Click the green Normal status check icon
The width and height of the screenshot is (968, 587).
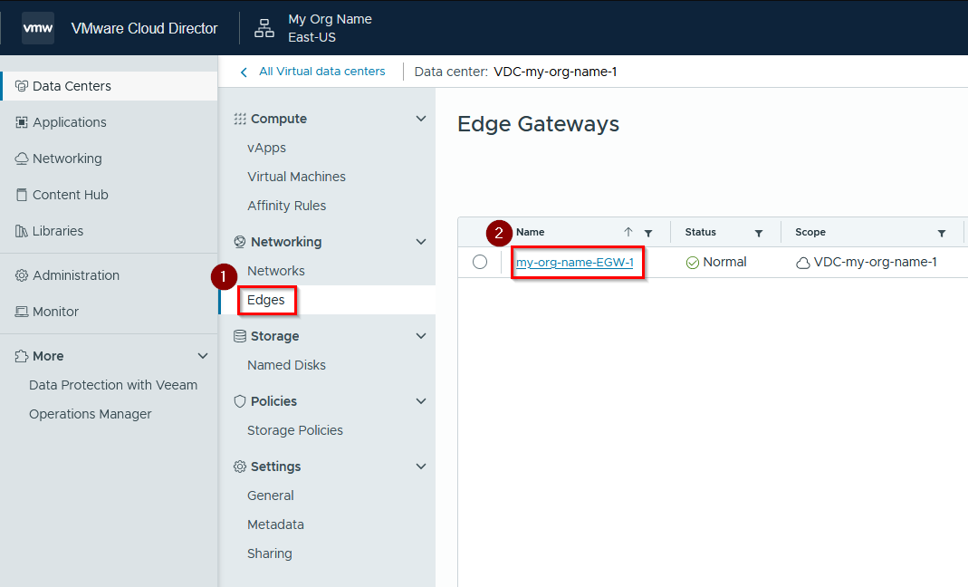coord(693,263)
